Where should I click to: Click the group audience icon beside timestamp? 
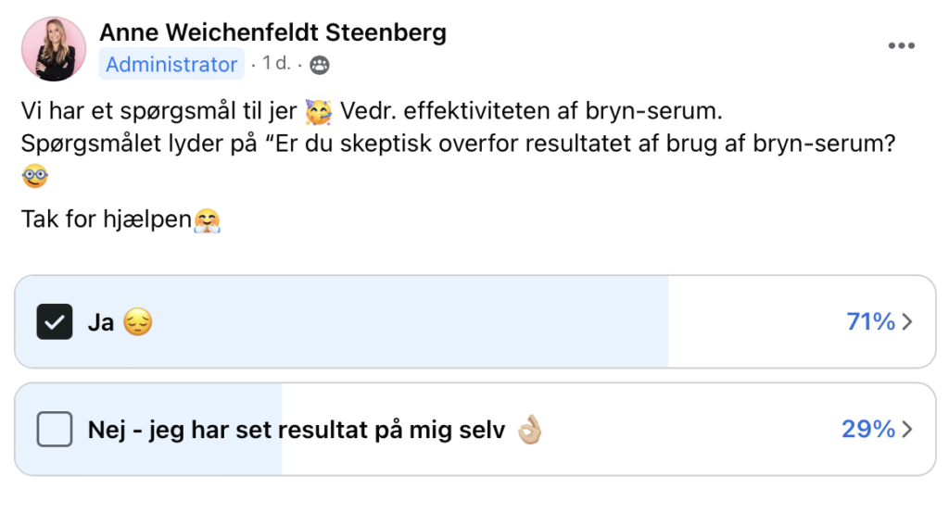pyautogui.click(x=320, y=65)
